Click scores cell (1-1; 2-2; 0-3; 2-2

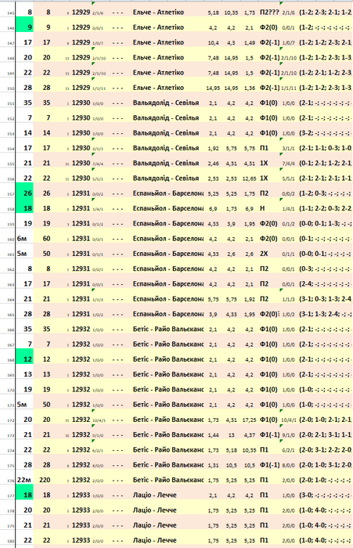[x=325, y=208]
